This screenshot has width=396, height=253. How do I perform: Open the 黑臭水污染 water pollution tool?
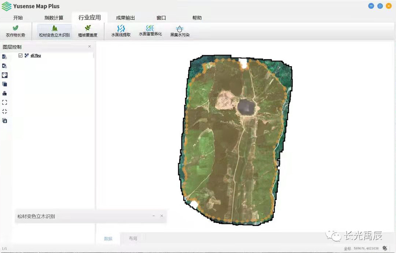coord(180,31)
